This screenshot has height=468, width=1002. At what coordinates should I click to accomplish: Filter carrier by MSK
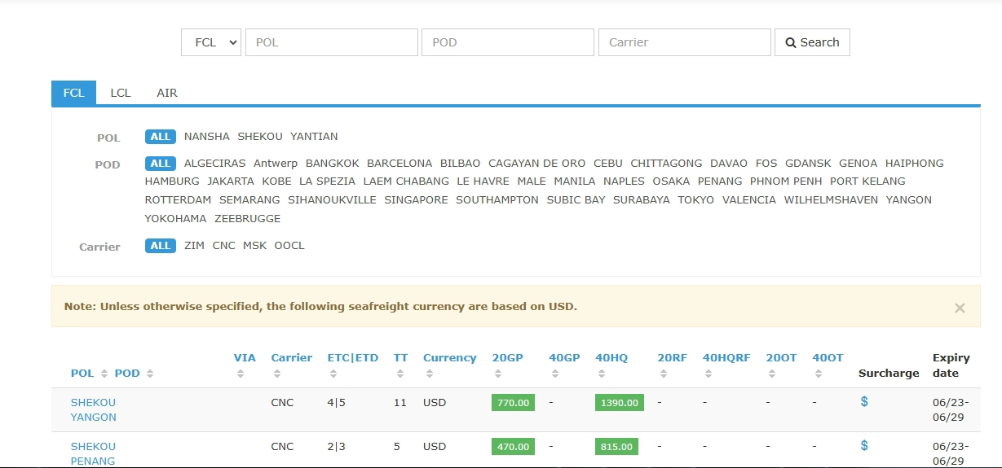click(x=254, y=246)
